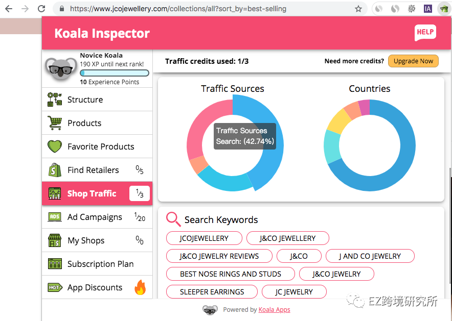Image resolution: width=452 pixels, height=321 pixels.
Task: Select the BEST NOSE RINGS AND STUDS tag
Action: click(231, 274)
